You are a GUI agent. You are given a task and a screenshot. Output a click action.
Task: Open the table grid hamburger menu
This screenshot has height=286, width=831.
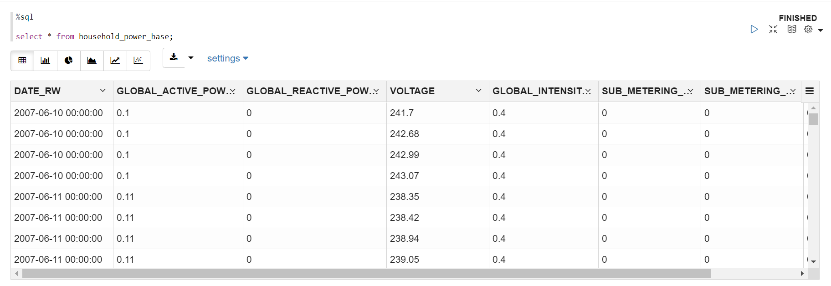click(810, 91)
